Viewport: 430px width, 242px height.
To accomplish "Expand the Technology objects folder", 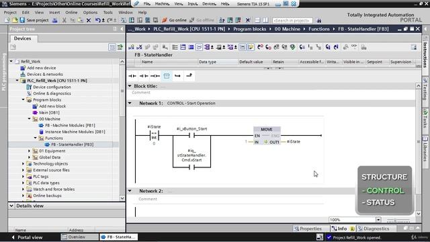I will pos(24,163).
